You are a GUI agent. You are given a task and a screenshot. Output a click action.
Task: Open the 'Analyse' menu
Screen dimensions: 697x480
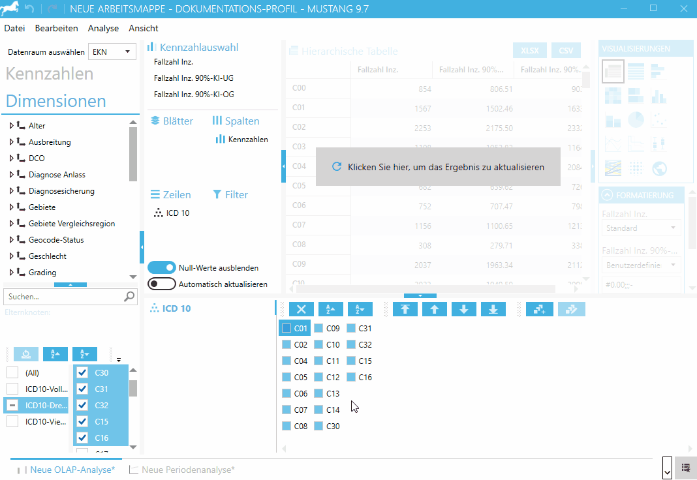click(x=103, y=28)
